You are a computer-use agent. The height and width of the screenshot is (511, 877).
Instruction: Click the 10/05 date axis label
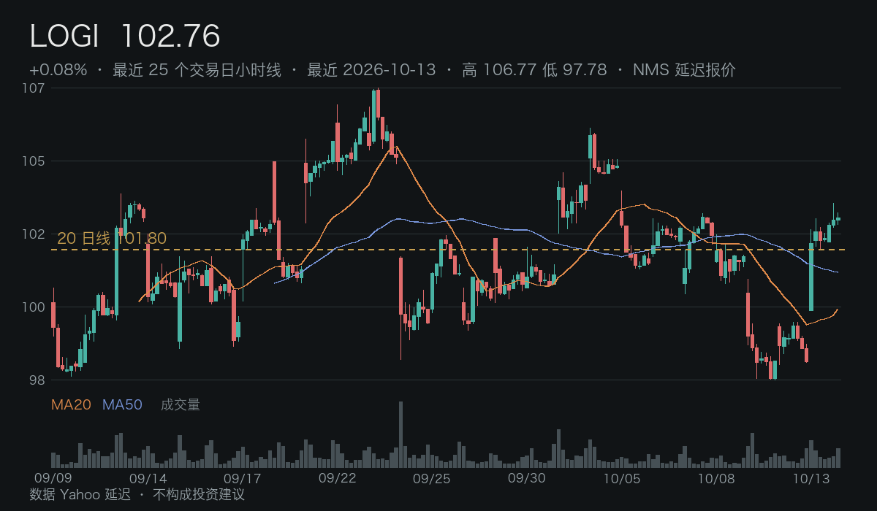[622, 479]
